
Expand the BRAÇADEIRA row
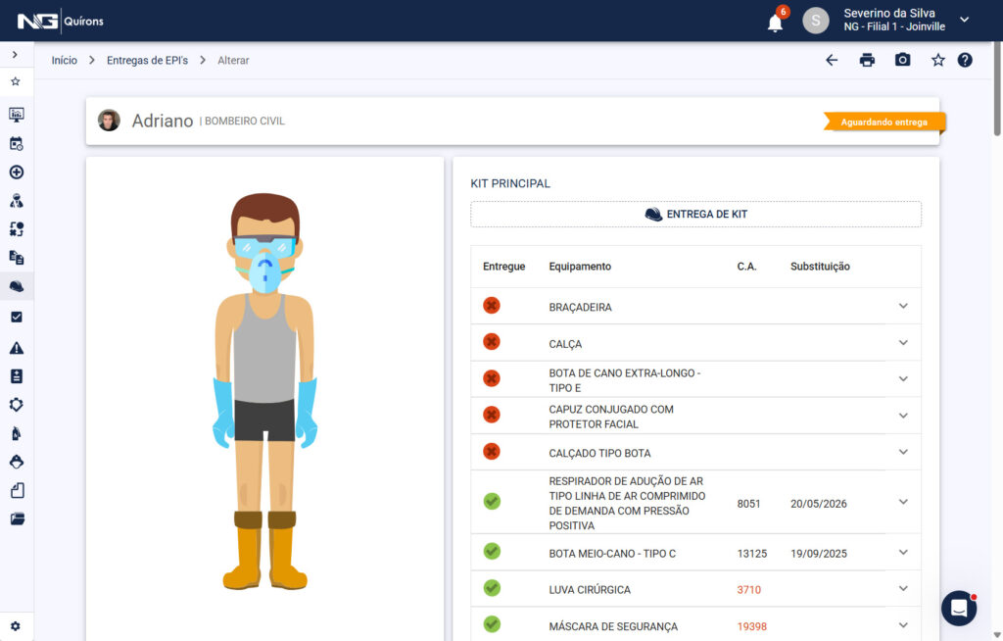[x=902, y=306]
